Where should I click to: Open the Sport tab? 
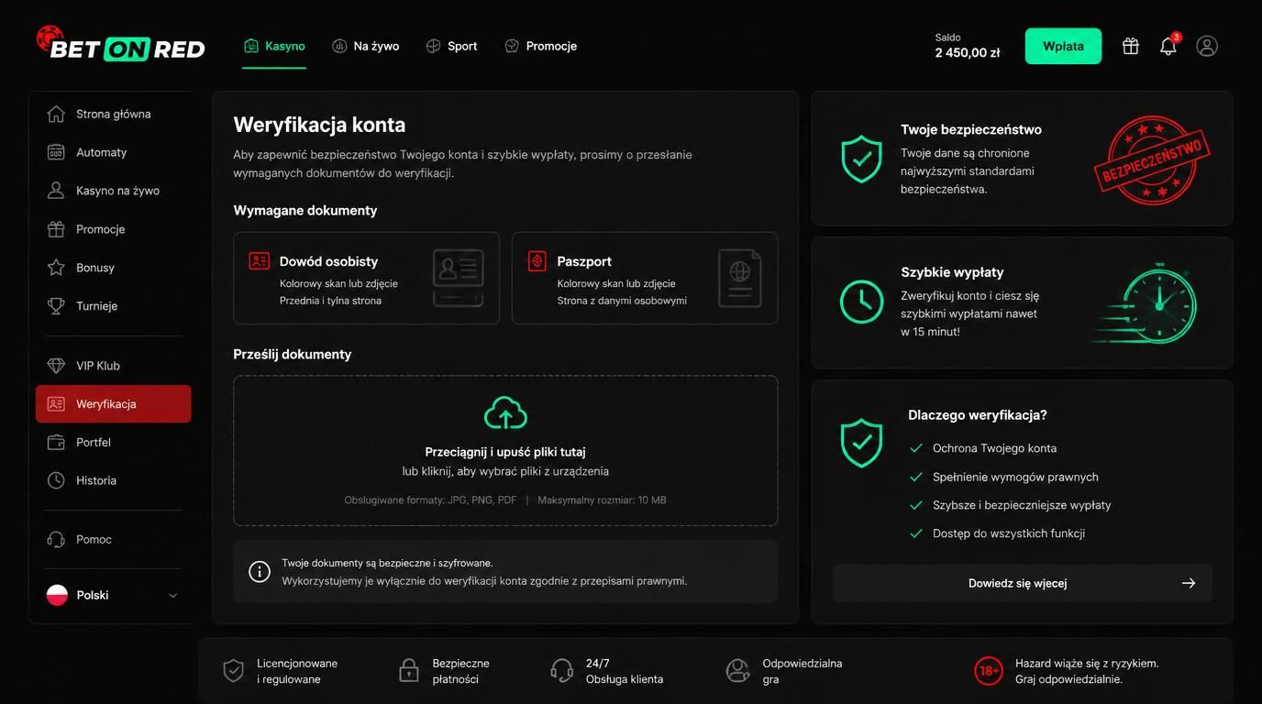(x=451, y=46)
